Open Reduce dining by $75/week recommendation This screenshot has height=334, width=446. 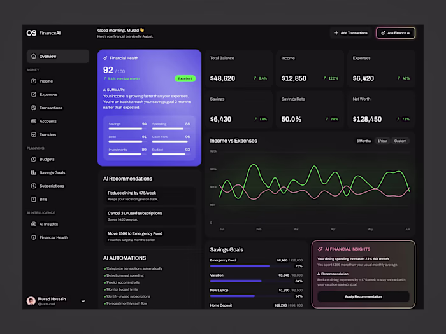149,196
